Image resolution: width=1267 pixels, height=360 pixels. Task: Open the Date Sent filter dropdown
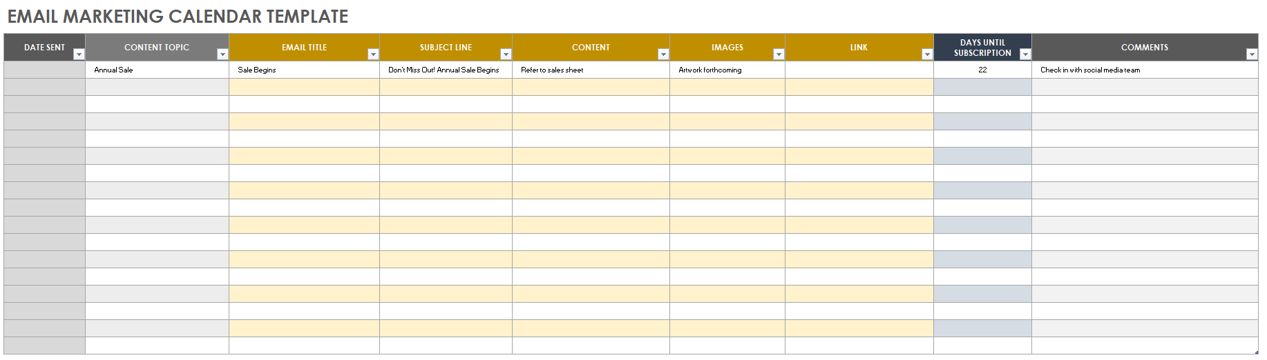[79, 54]
